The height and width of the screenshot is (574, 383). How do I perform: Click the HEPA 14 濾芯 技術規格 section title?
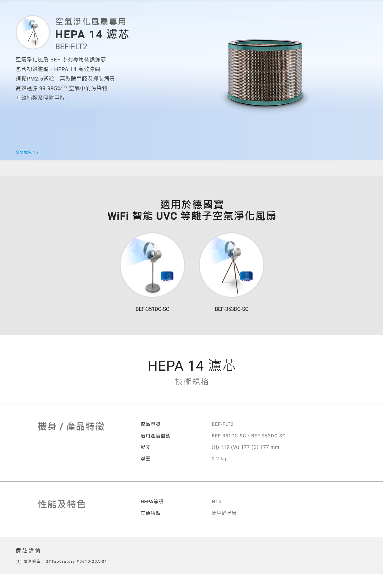[x=192, y=372]
